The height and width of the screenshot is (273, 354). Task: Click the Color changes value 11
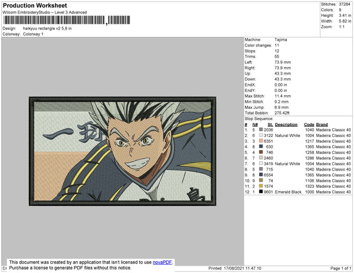point(277,45)
